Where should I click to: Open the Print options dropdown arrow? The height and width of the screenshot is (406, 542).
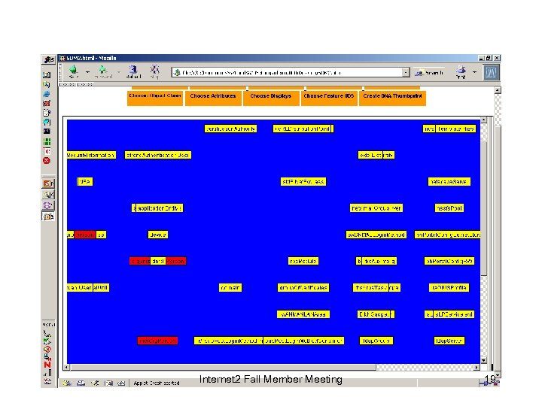tap(474, 72)
